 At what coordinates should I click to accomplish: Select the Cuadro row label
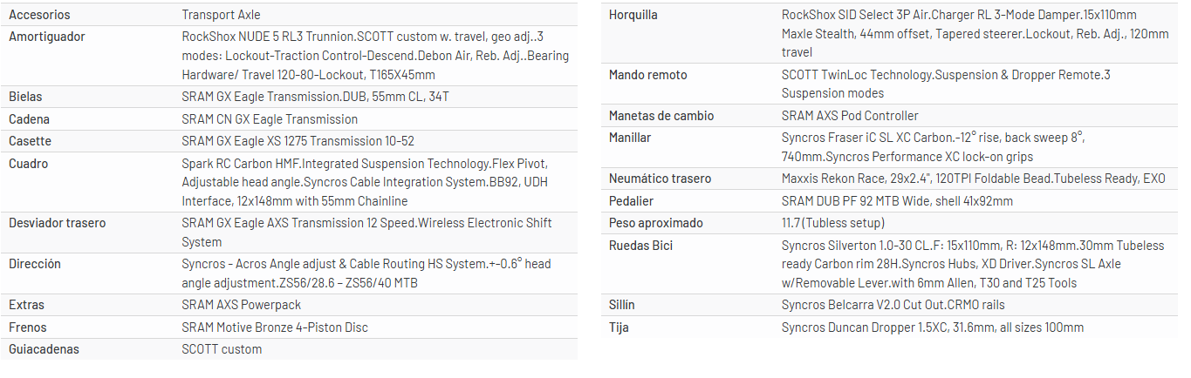click(x=29, y=164)
